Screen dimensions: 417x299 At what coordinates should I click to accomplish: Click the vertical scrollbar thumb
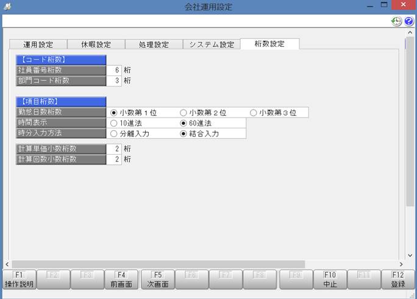point(410,121)
